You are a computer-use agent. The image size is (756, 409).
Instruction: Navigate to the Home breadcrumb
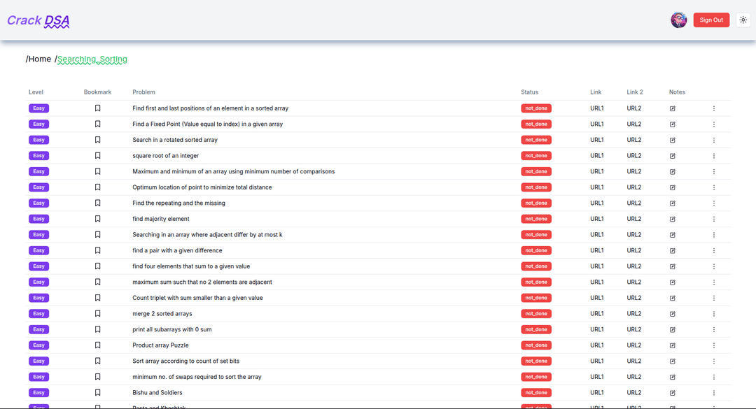40,59
